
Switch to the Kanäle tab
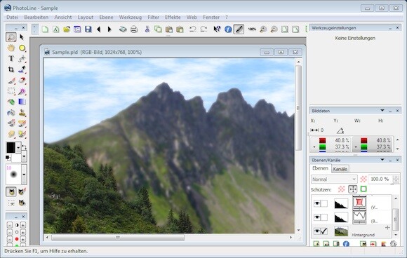tap(340, 169)
